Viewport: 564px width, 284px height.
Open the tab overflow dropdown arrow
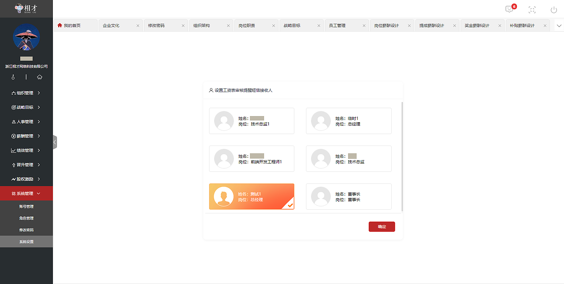pyautogui.click(x=559, y=25)
